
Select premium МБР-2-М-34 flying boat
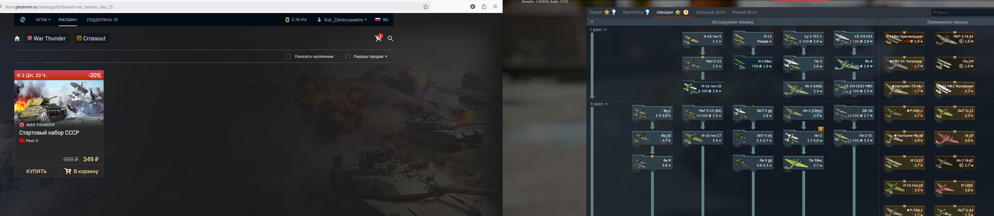coord(955,39)
